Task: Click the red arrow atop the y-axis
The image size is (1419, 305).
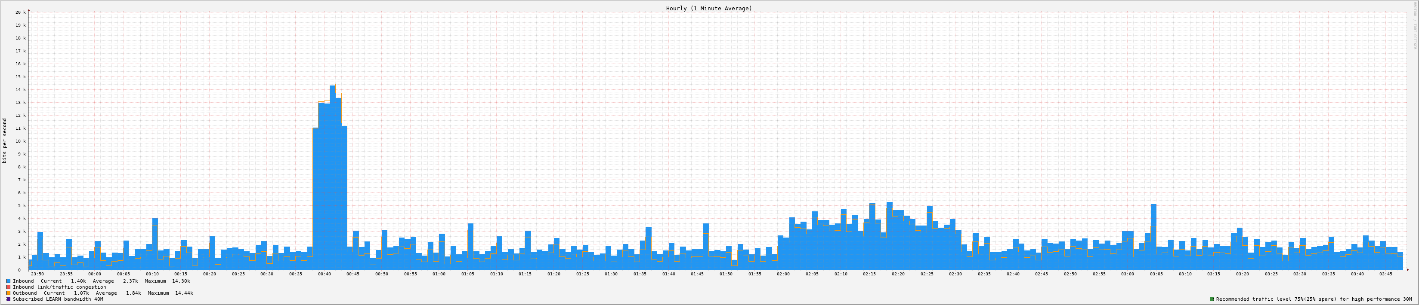Action: coord(29,10)
